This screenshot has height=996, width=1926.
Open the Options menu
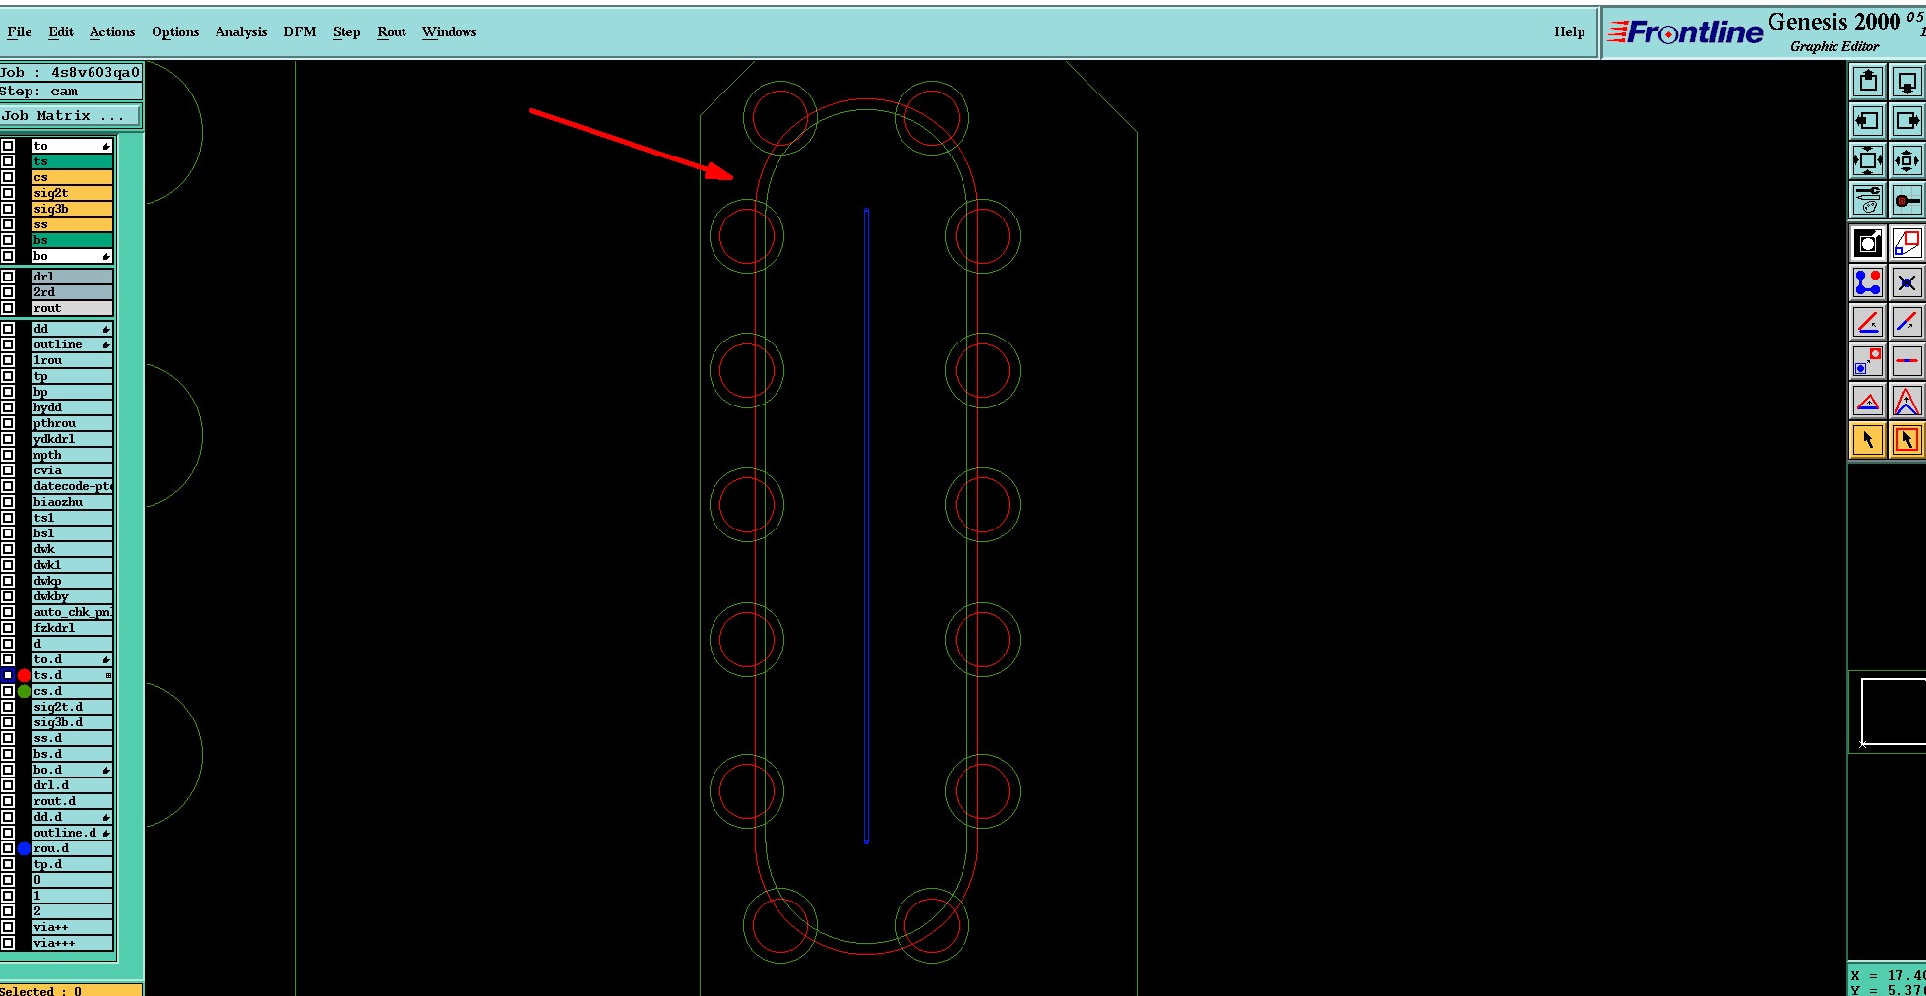[175, 31]
